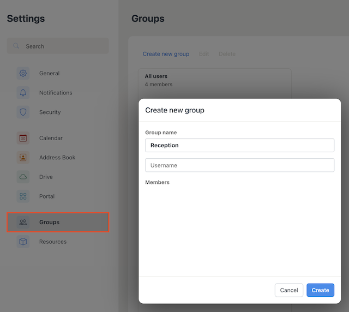Click the Groups people icon
349x312 pixels.
(23, 222)
